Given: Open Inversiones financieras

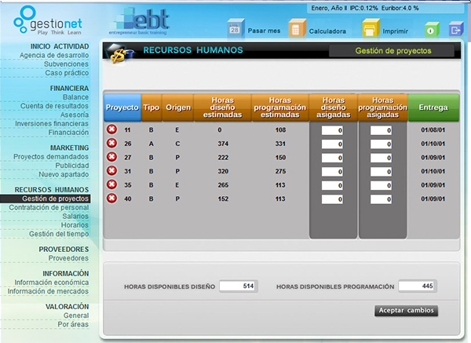Looking at the screenshot, I should [x=52, y=123].
